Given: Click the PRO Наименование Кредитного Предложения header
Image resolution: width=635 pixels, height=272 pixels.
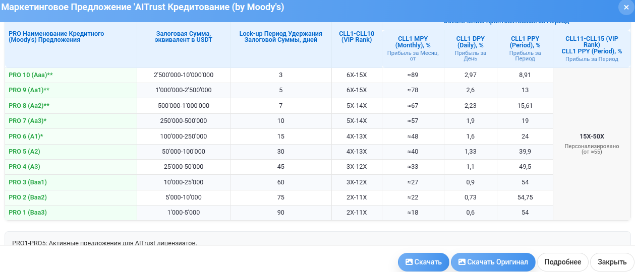Looking at the screenshot, I should pyautogui.click(x=56, y=37).
